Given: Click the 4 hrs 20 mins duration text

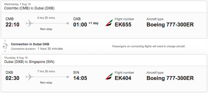Looking at the screenshot, I should pyautogui.click(x=46, y=18).
